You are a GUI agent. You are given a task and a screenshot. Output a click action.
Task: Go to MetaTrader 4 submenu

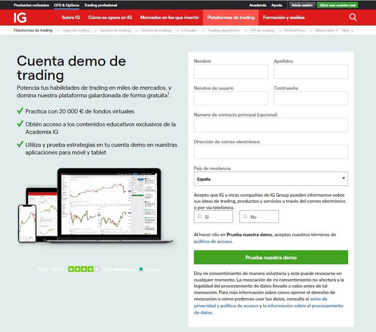[327, 30]
